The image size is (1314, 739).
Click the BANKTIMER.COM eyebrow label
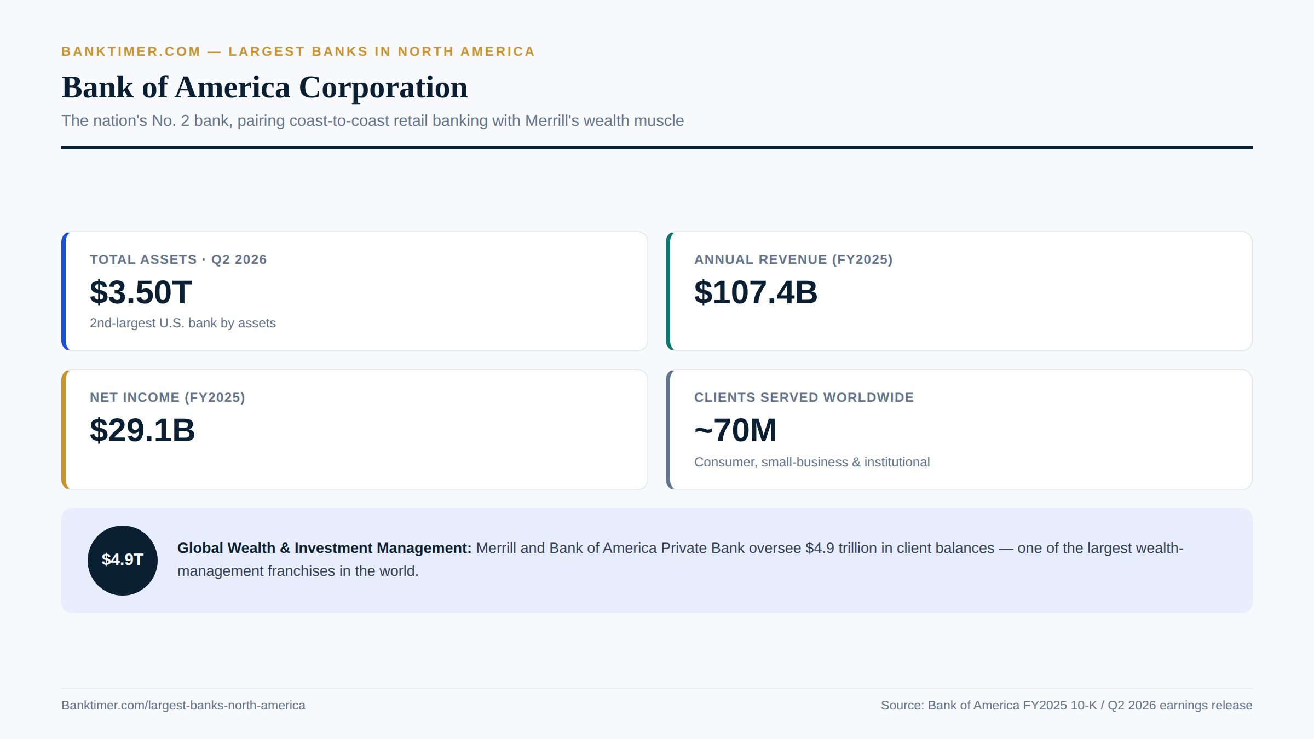point(298,51)
